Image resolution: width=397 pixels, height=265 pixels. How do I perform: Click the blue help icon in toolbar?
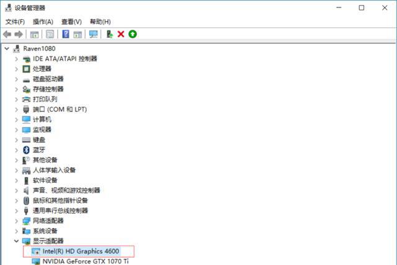click(65, 34)
